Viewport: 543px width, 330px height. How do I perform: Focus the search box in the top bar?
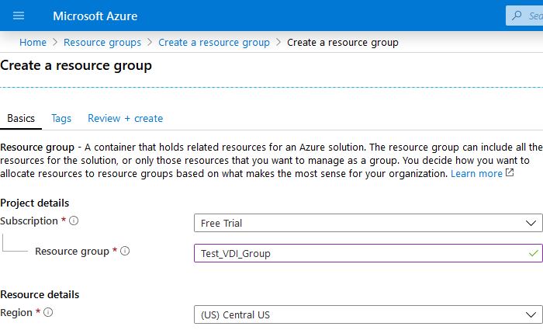pyautogui.click(x=532, y=16)
